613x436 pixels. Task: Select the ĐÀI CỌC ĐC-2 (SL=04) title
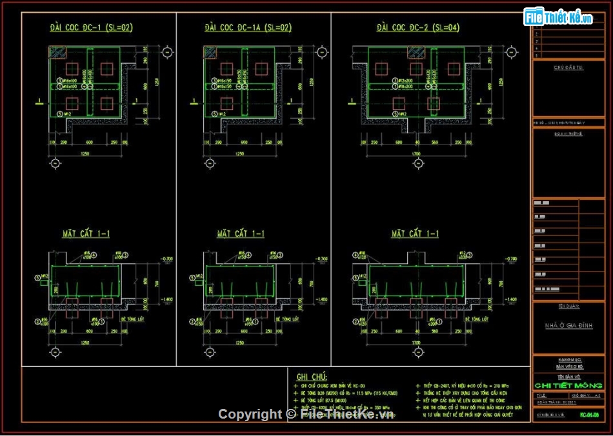click(418, 28)
